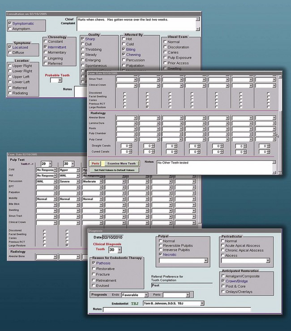Uncheck Pathosis reason for endodontic therapy
Viewport: 291px width, 331px height.
point(94,263)
